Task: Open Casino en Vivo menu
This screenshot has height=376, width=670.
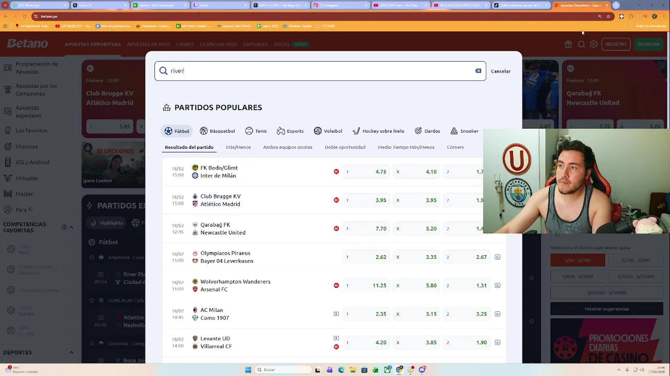Action: point(218,44)
